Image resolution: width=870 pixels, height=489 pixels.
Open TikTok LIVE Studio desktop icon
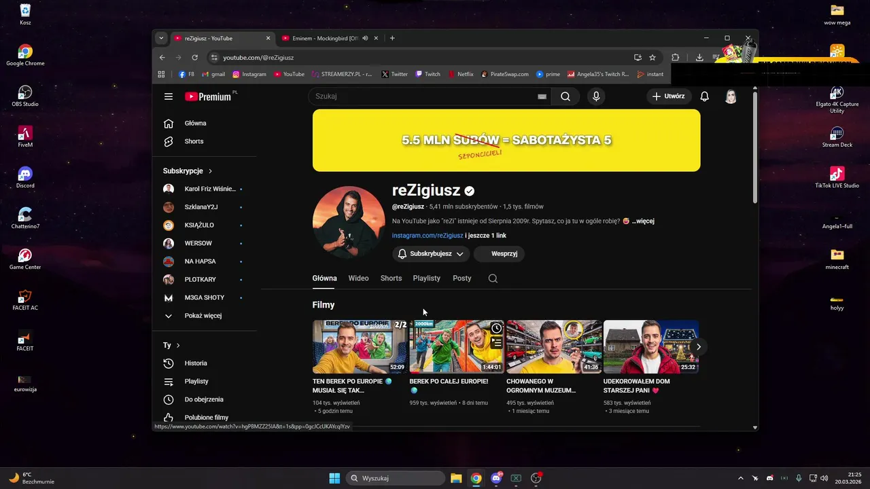click(x=837, y=178)
